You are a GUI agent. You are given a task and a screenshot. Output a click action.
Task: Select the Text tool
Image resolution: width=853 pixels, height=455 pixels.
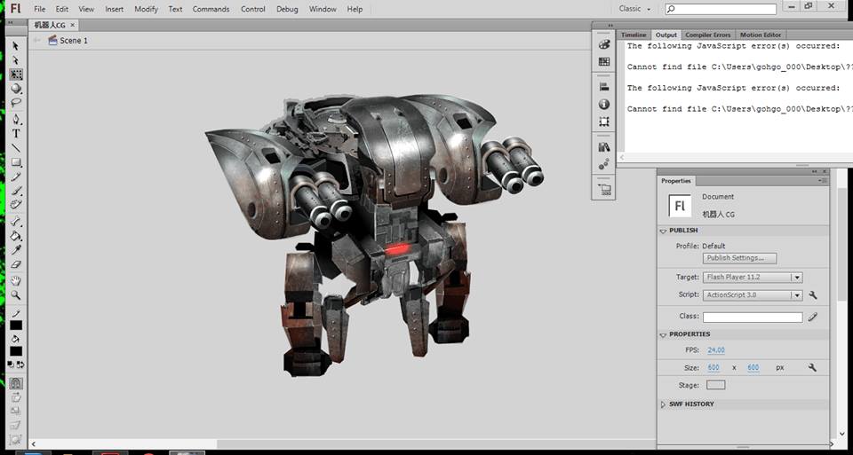(x=16, y=134)
